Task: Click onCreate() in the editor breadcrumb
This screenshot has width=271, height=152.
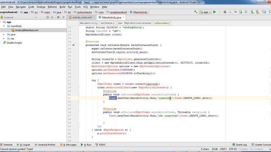Action: pos(108,23)
